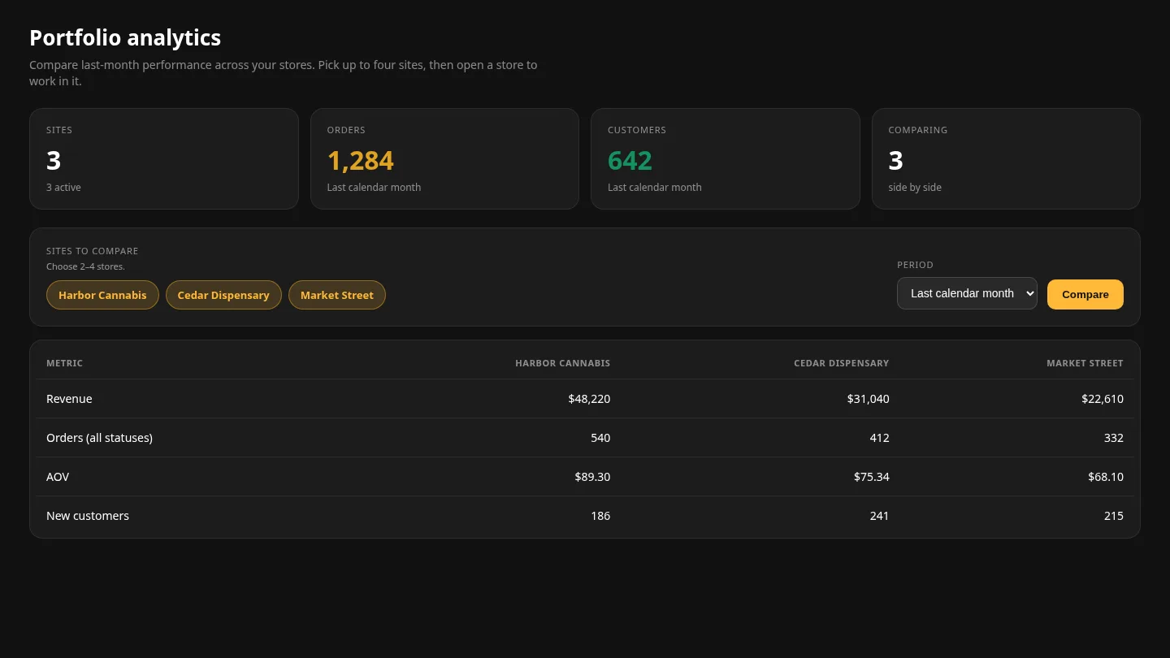Click the Market Street column header
This screenshot has width=1170, height=658.
(1085, 363)
